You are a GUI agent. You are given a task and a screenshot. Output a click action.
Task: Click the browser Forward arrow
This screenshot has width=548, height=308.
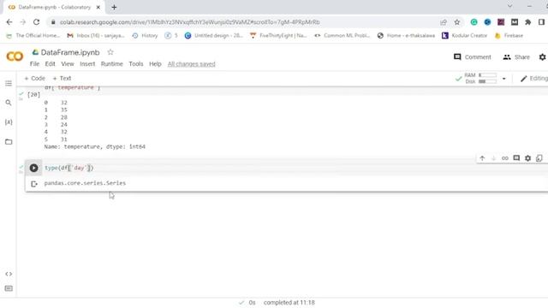tap(23, 22)
